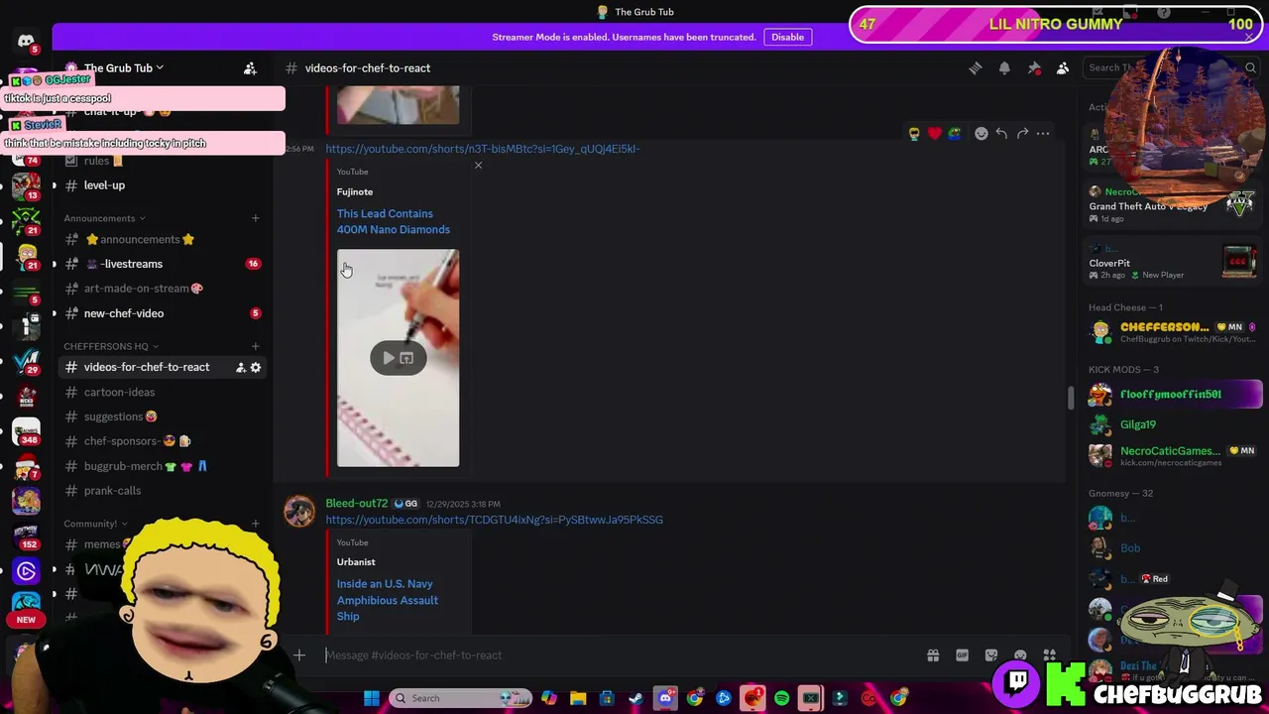This screenshot has width=1269, height=714.
Task: Click the search magnifier icon
Action: pyautogui.click(x=1252, y=68)
